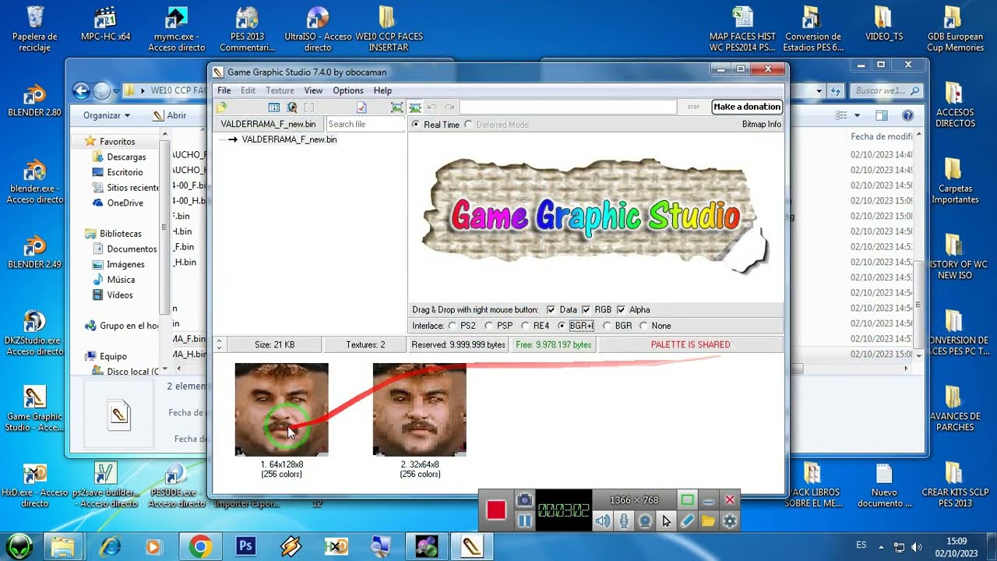The height and width of the screenshot is (561, 997).
Task: Click the import image toolbar icon
Action: coord(396,108)
